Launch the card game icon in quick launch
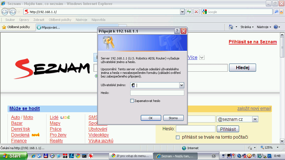Image resolution: width=285 pixels, height=160 pixels. point(65,156)
